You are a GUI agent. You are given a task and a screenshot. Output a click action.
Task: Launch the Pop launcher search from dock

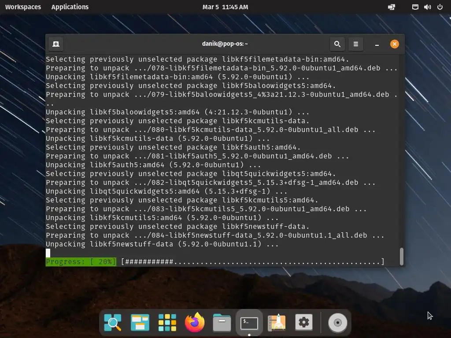[112, 323]
